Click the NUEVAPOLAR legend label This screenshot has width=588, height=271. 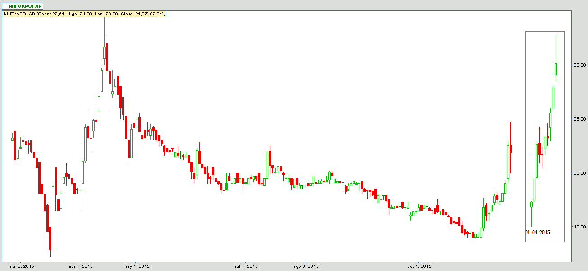23,6
